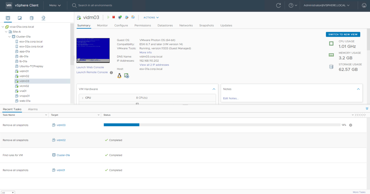
Task: Collapse the Cluster-01a tree node
Action: pos(9,36)
